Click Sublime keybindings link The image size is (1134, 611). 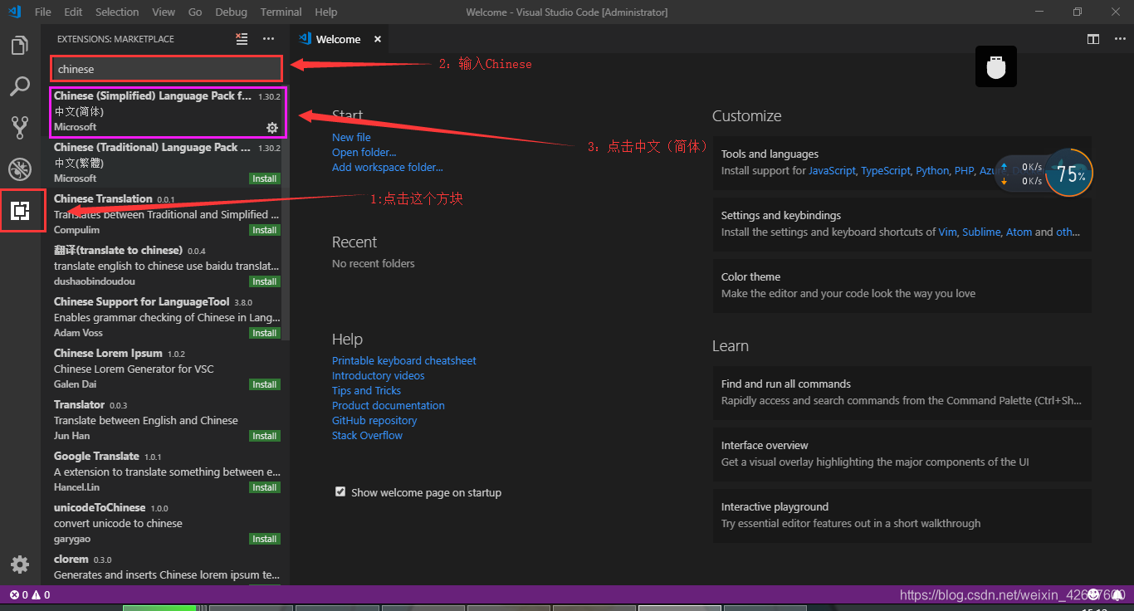(x=981, y=232)
